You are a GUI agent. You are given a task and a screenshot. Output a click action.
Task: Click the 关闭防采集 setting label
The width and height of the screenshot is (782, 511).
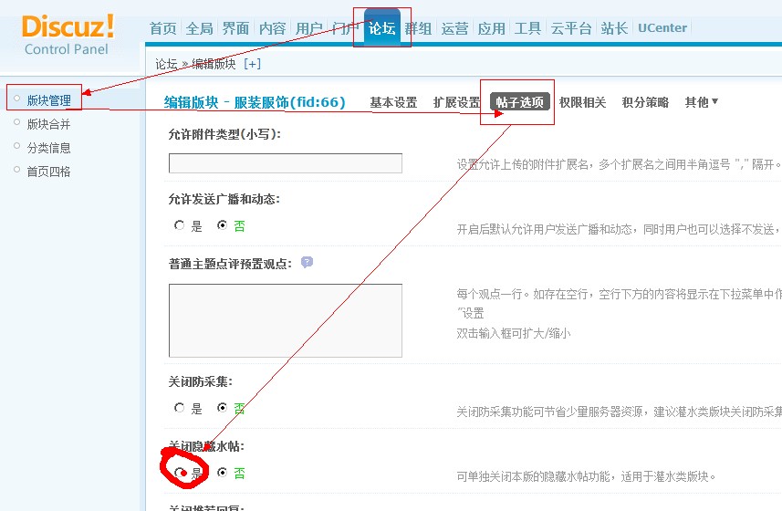[200, 381]
